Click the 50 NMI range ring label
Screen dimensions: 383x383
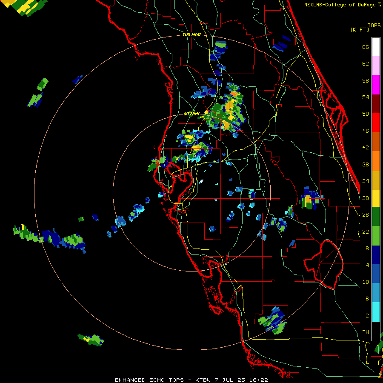[x=191, y=114]
